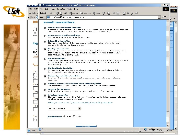Uncheck the Astrology Newsletter checkbox
Screen dimensions: 184x138
[45, 96]
